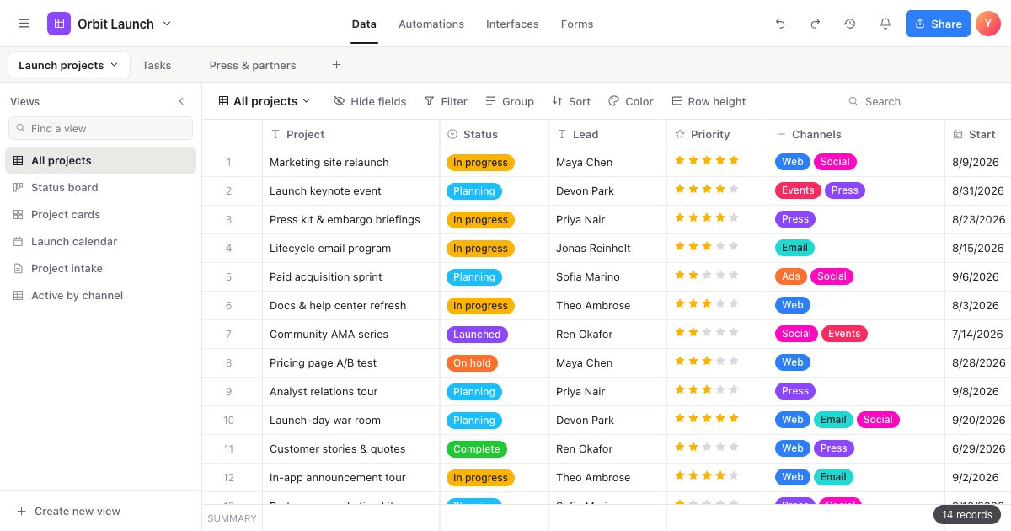Click the undo arrow icon
Viewport: 1011px width, 531px height.
click(780, 24)
